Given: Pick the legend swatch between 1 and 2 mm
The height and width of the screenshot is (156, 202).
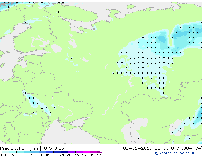Looking at the screenshot, I should (20, 152).
